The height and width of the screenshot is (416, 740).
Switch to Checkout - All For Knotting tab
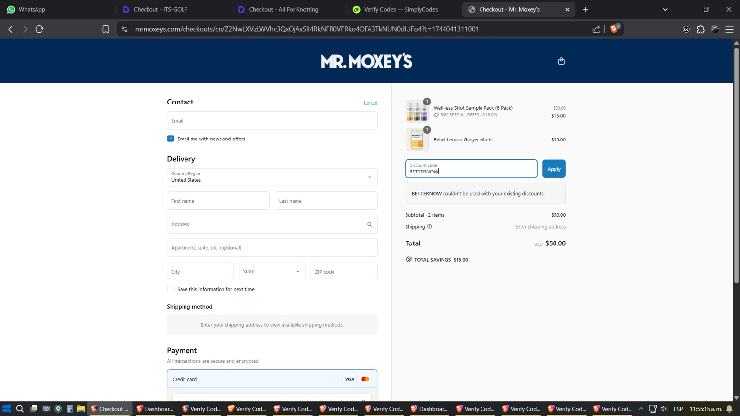coord(287,9)
